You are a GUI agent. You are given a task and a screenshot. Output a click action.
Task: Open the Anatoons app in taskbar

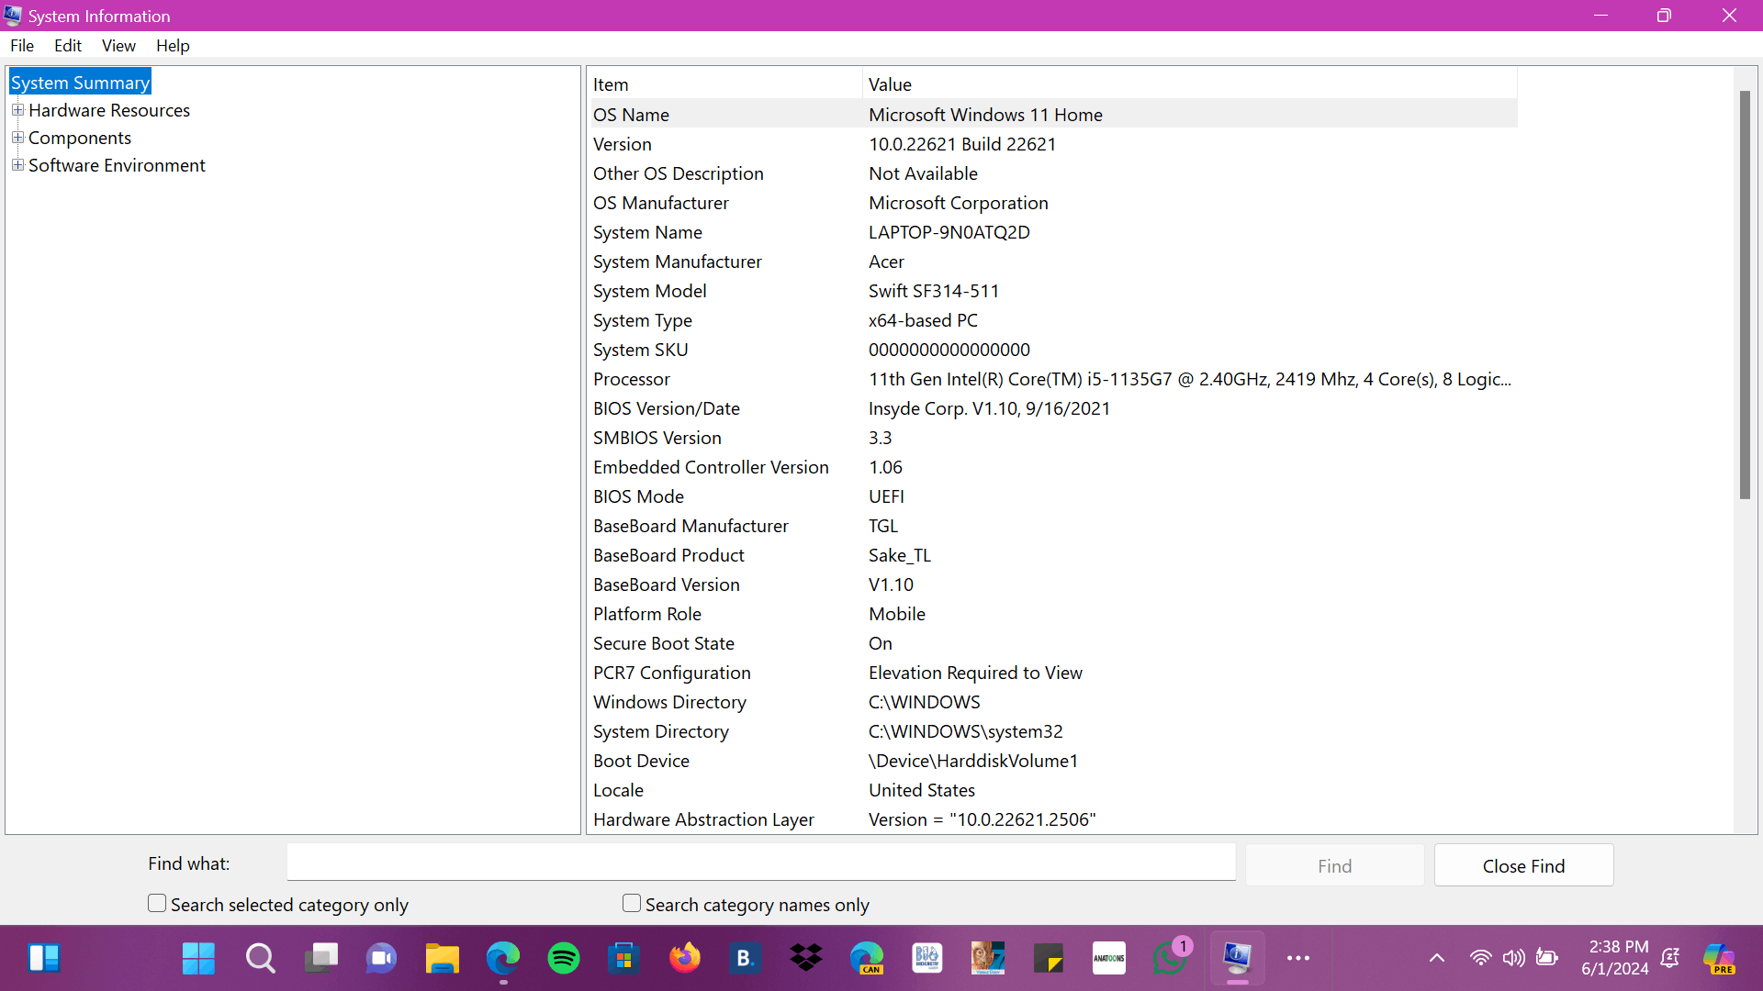1108,958
